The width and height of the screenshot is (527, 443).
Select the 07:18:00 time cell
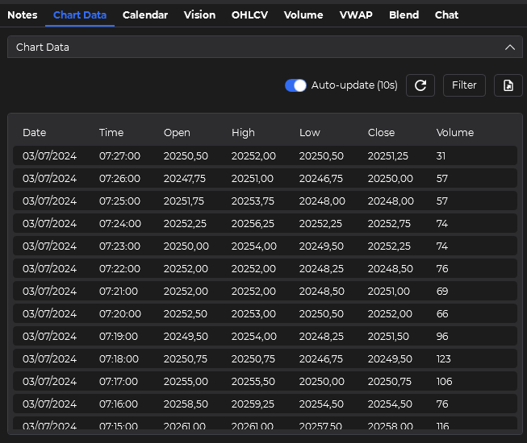(119, 358)
